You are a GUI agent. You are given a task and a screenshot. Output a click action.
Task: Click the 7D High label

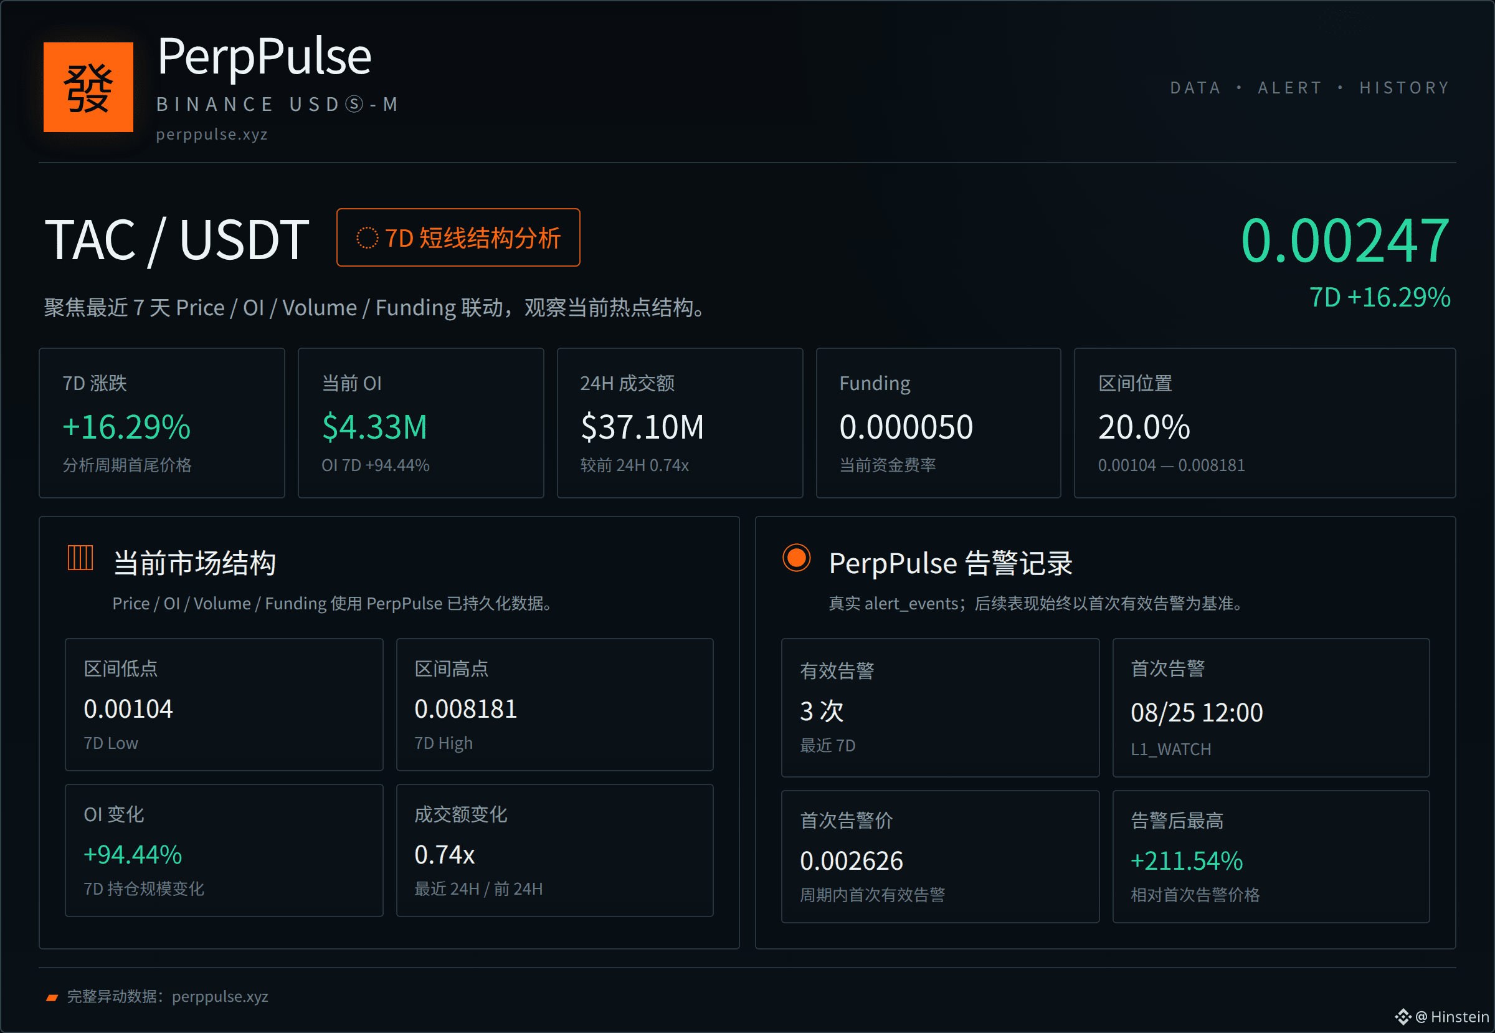(x=444, y=743)
